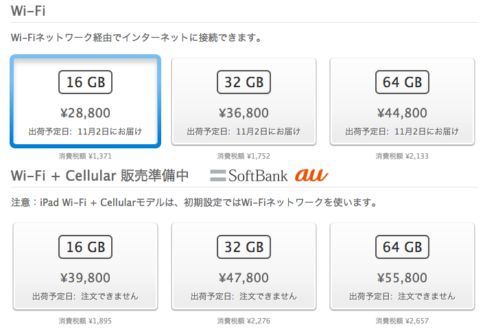Pick the Wi-Fi 64 GB ¥44,800 model
This screenshot has width=485, height=329.
coord(402,101)
